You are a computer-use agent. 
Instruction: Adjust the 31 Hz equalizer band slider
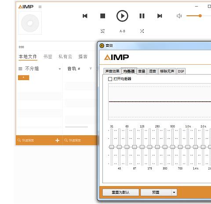point(112,147)
